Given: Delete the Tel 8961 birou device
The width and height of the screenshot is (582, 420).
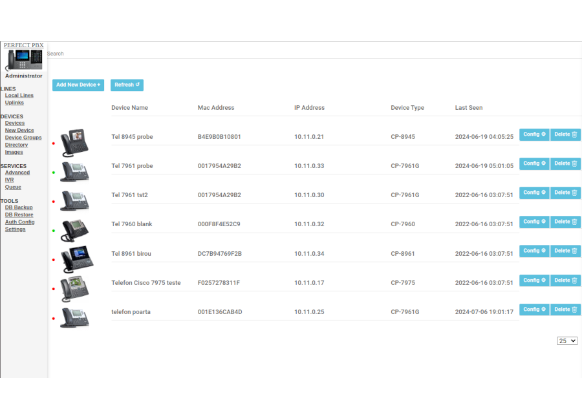Looking at the screenshot, I should pos(565,251).
